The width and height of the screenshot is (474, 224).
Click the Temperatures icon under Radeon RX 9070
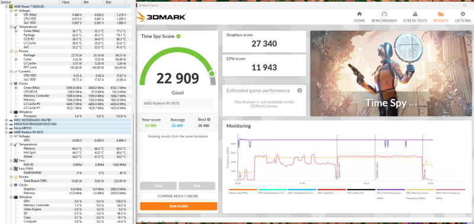coord(15,145)
